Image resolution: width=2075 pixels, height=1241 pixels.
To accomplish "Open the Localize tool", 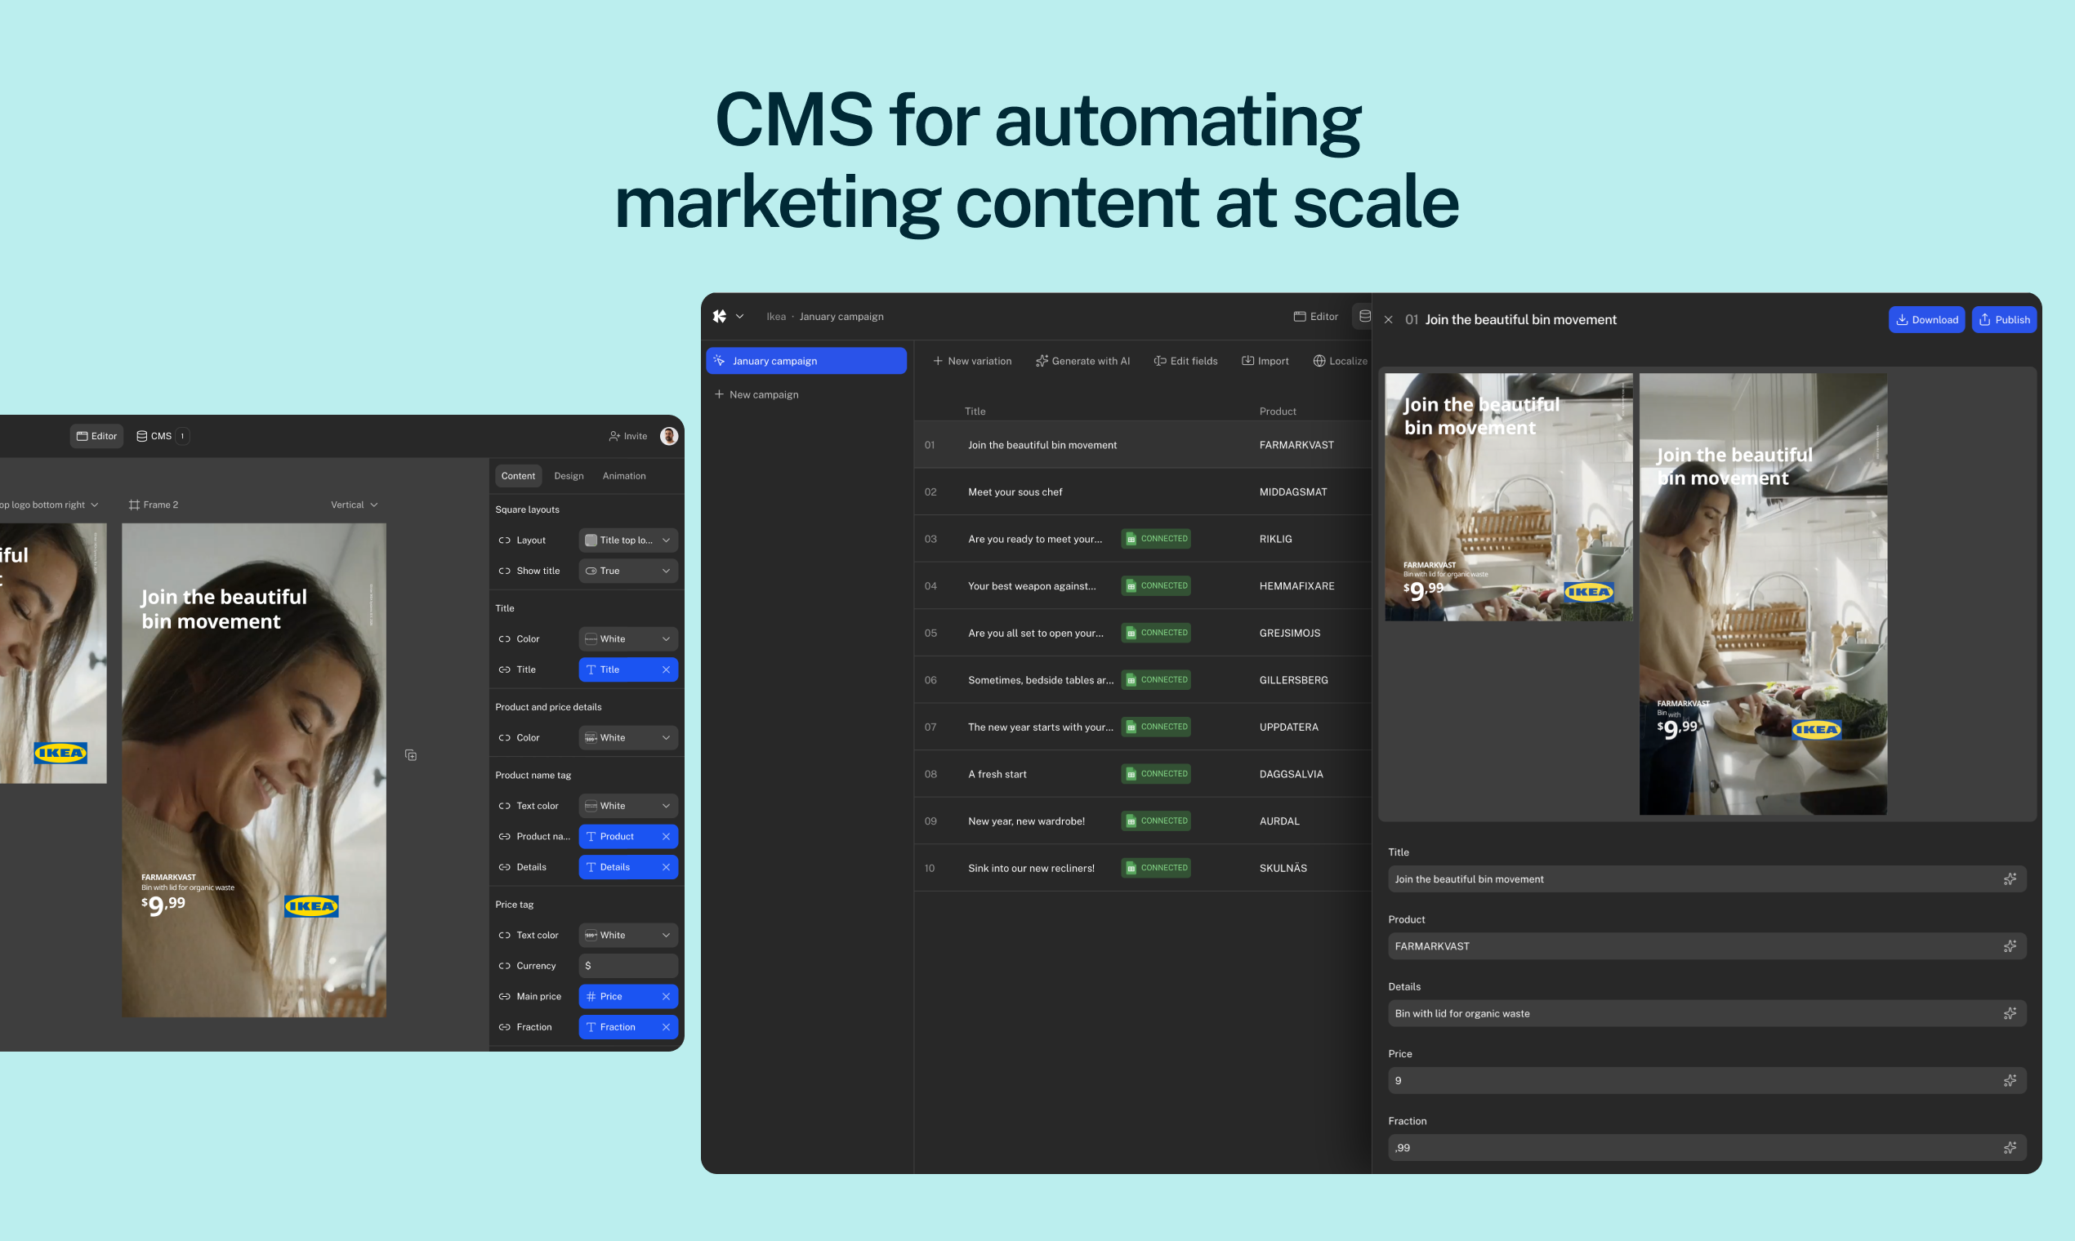I will [x=1341, y=360].
